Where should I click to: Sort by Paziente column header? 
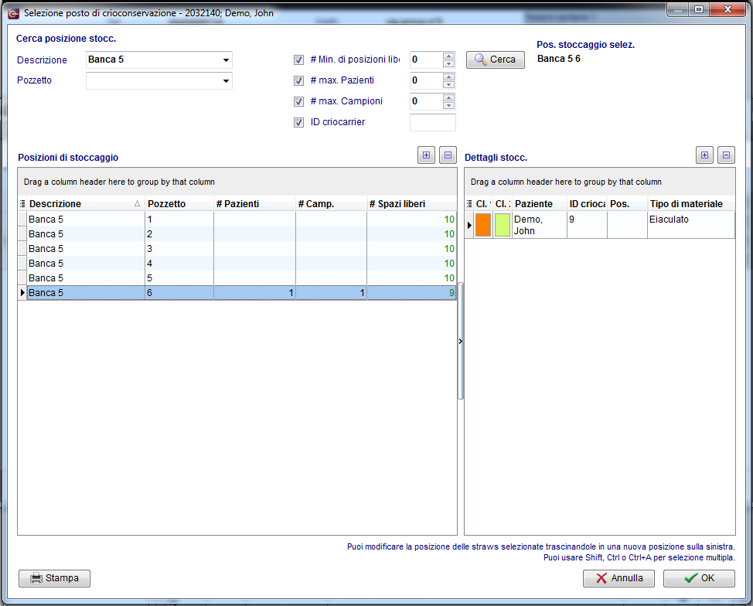tap(540, 203)
